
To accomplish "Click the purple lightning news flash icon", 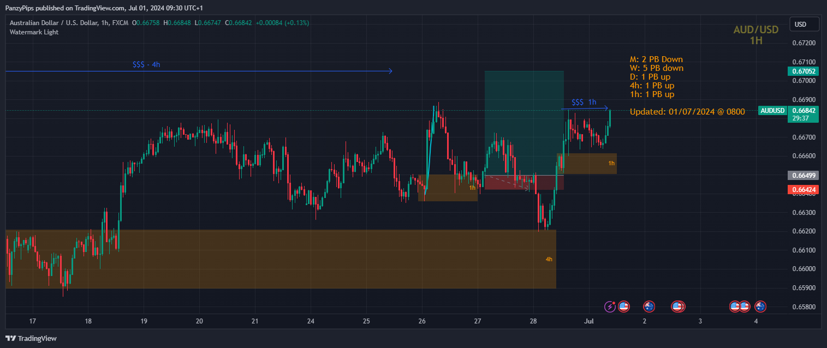I will click(x=610, y=307).
